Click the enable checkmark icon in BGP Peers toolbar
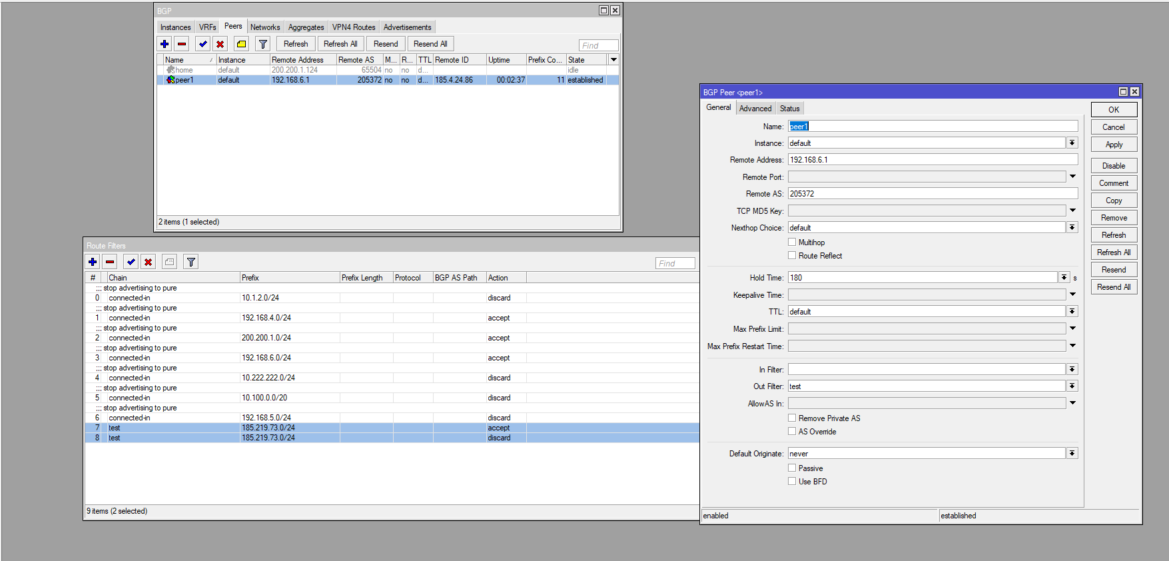 click(x=203, y=44)
